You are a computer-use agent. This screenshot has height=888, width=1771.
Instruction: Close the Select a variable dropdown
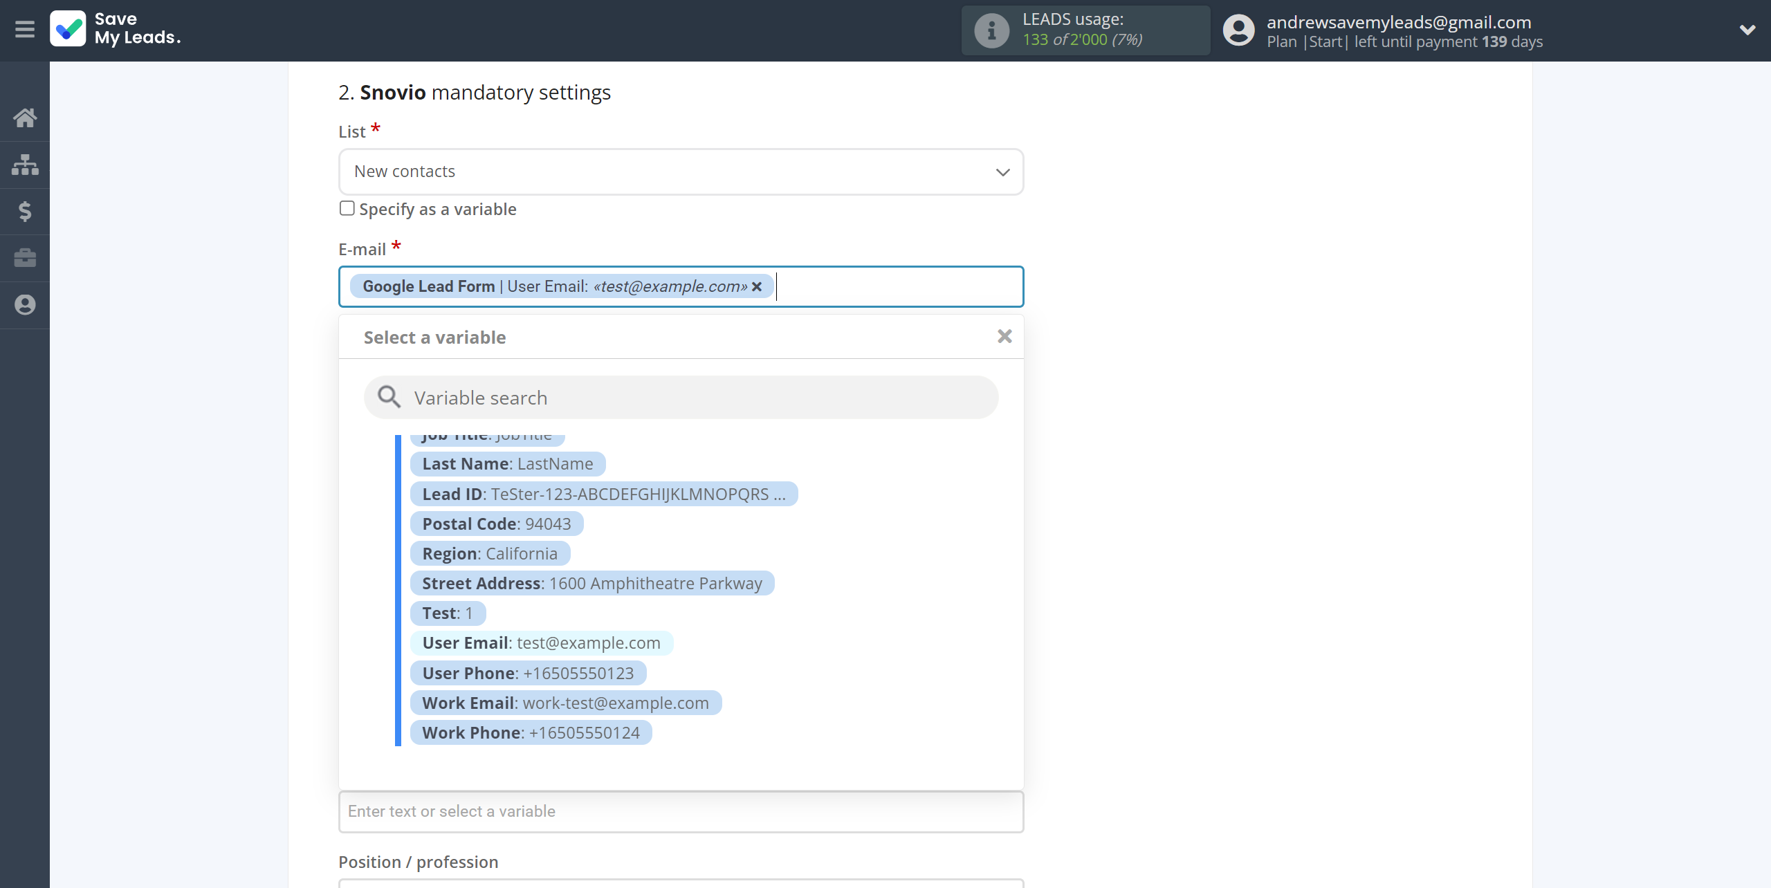coord(1003,336)
